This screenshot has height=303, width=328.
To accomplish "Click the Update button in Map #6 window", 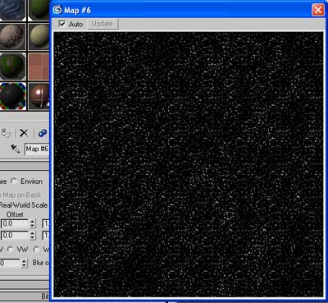I will (x=102, y=24).
